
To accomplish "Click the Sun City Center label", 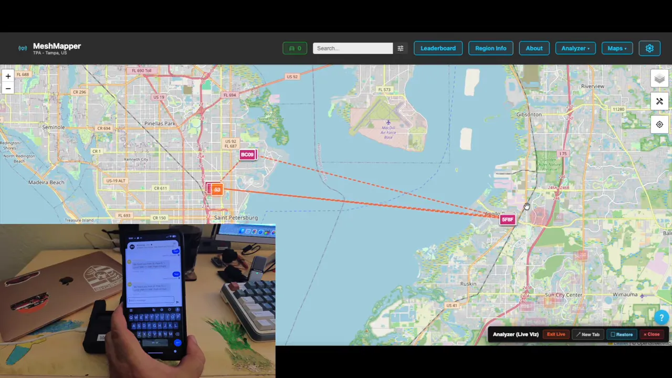I will coord(563,295).
